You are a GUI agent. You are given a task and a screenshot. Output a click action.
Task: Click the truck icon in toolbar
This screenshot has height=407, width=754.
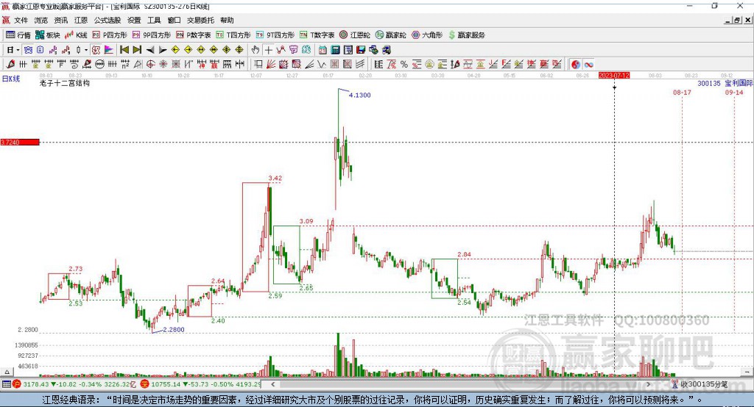click(387, 50)
